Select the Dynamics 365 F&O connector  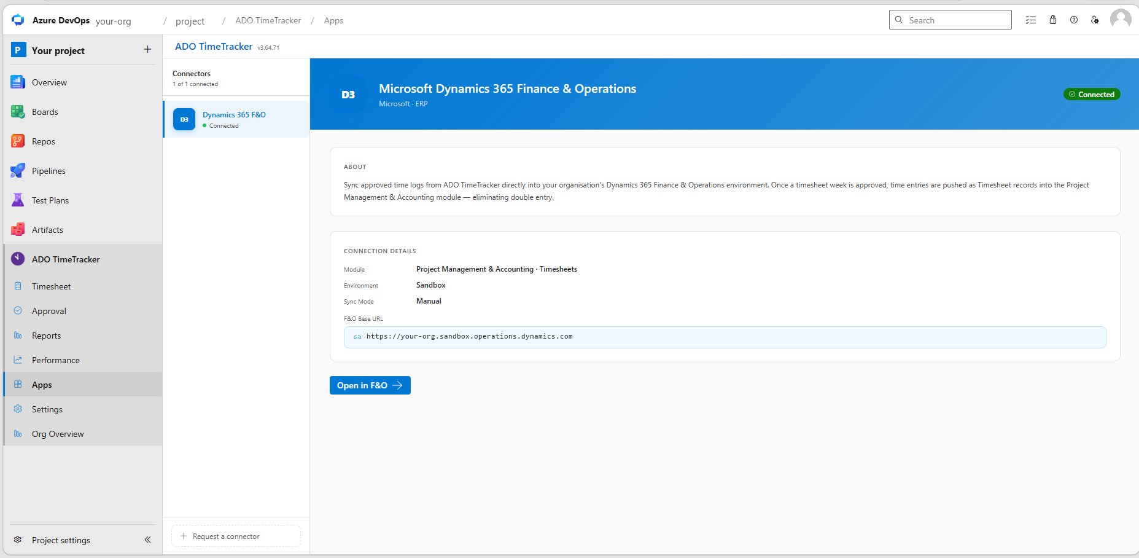236,119
